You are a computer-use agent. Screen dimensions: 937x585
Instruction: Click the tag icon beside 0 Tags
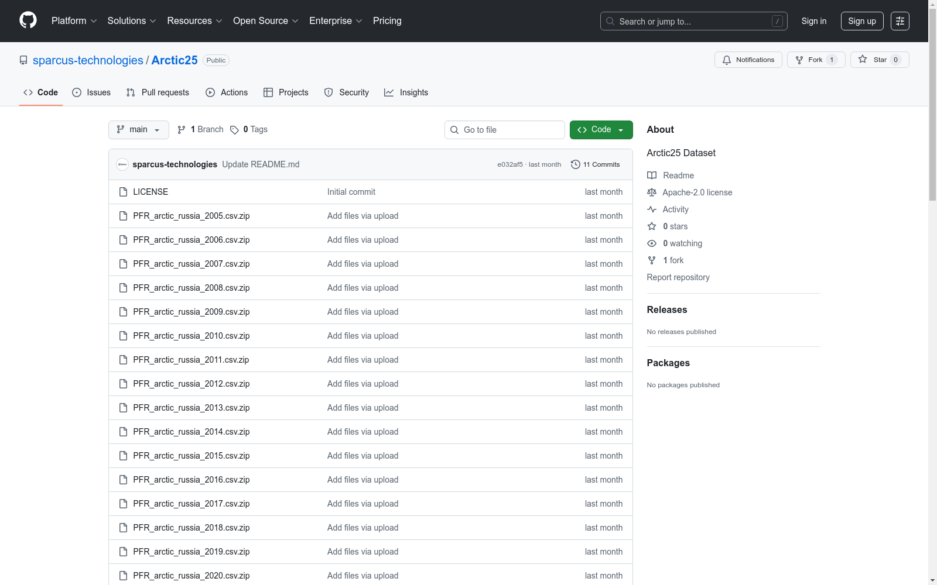tap(234, 130)
